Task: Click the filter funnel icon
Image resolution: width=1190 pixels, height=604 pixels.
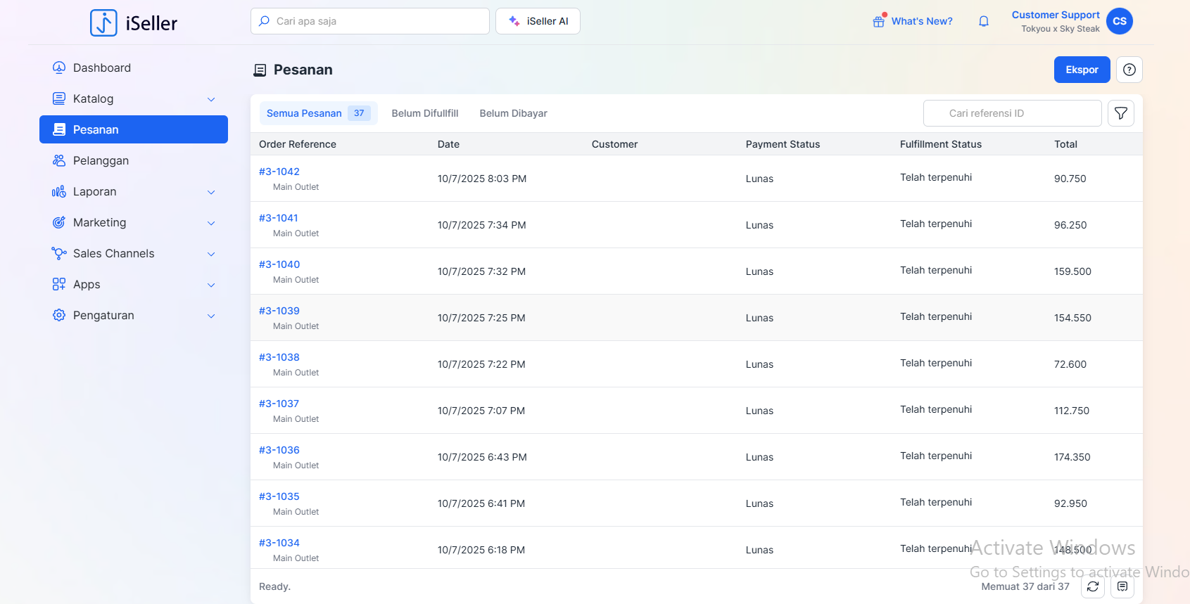Action: coord(1120,113)
